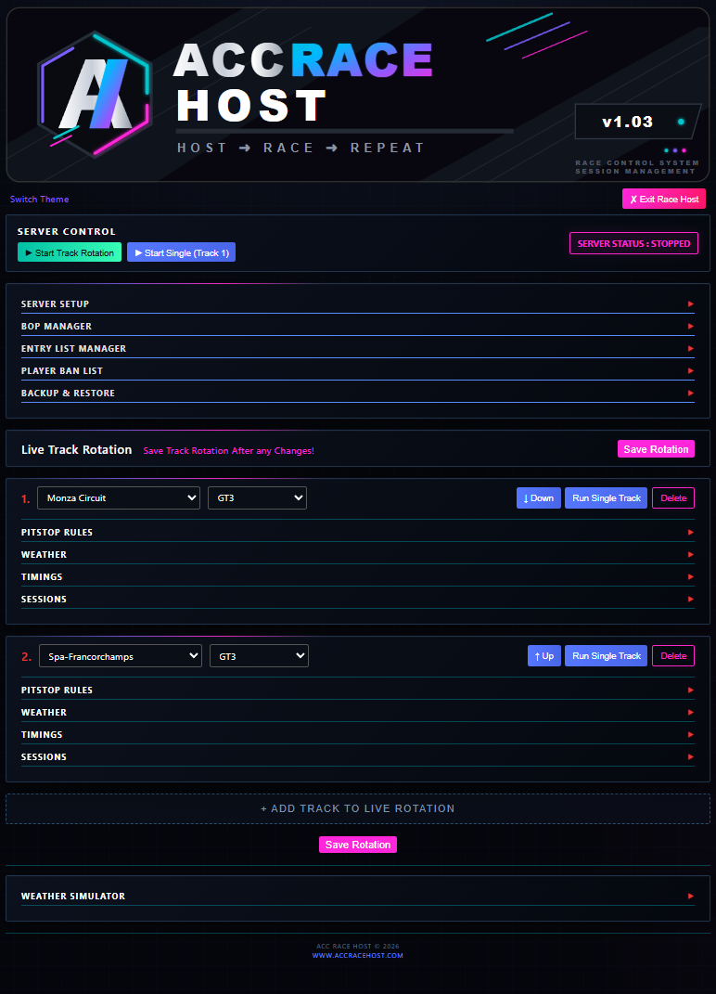Click the red arrow beside Player Ban List
This screenshot has height=994, width=716.
coord(691,371)
